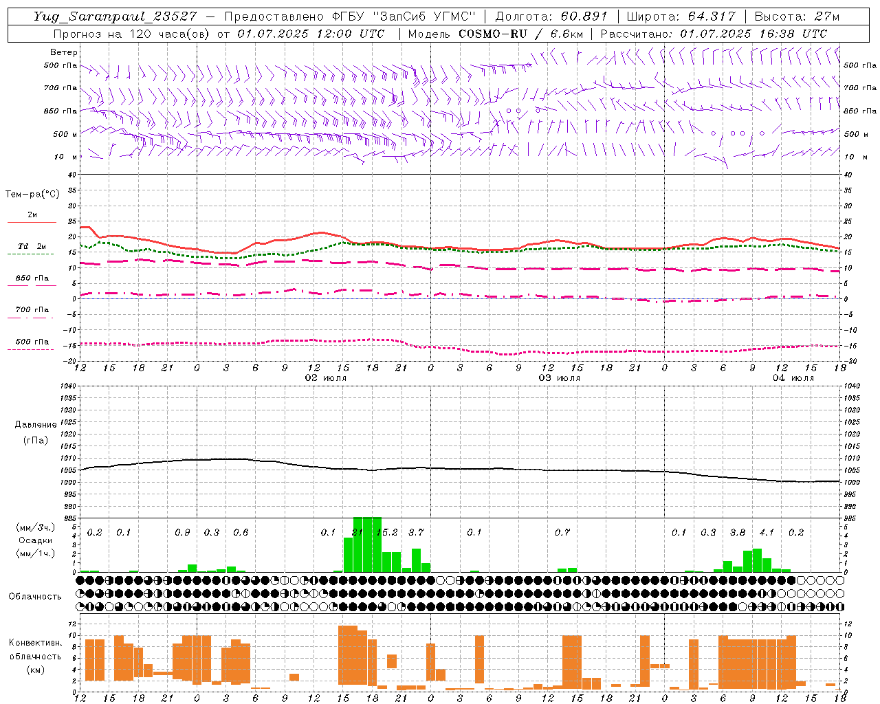Screen dimensions: 880x704
Task: Click the Тем-ра(°C) temperature axis title
Action: pyautogui.click(x=32, y=195)
